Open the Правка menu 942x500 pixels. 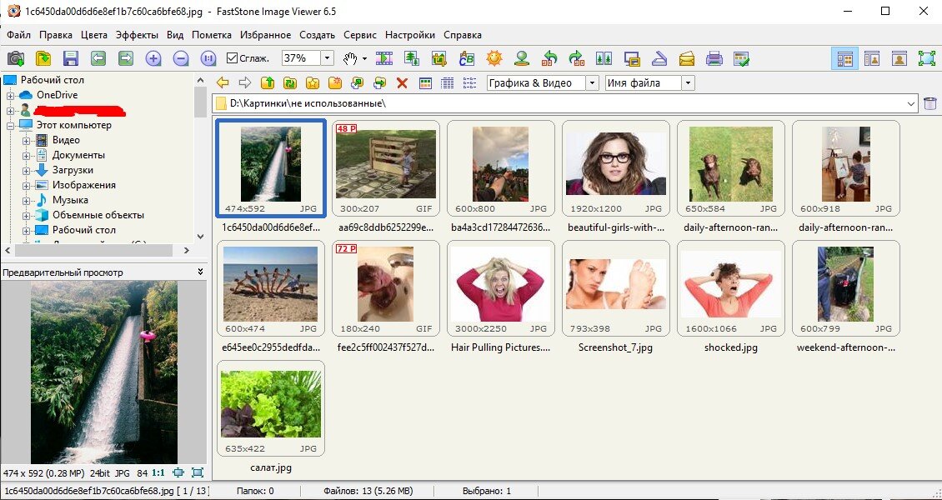(x=56, y=35)
